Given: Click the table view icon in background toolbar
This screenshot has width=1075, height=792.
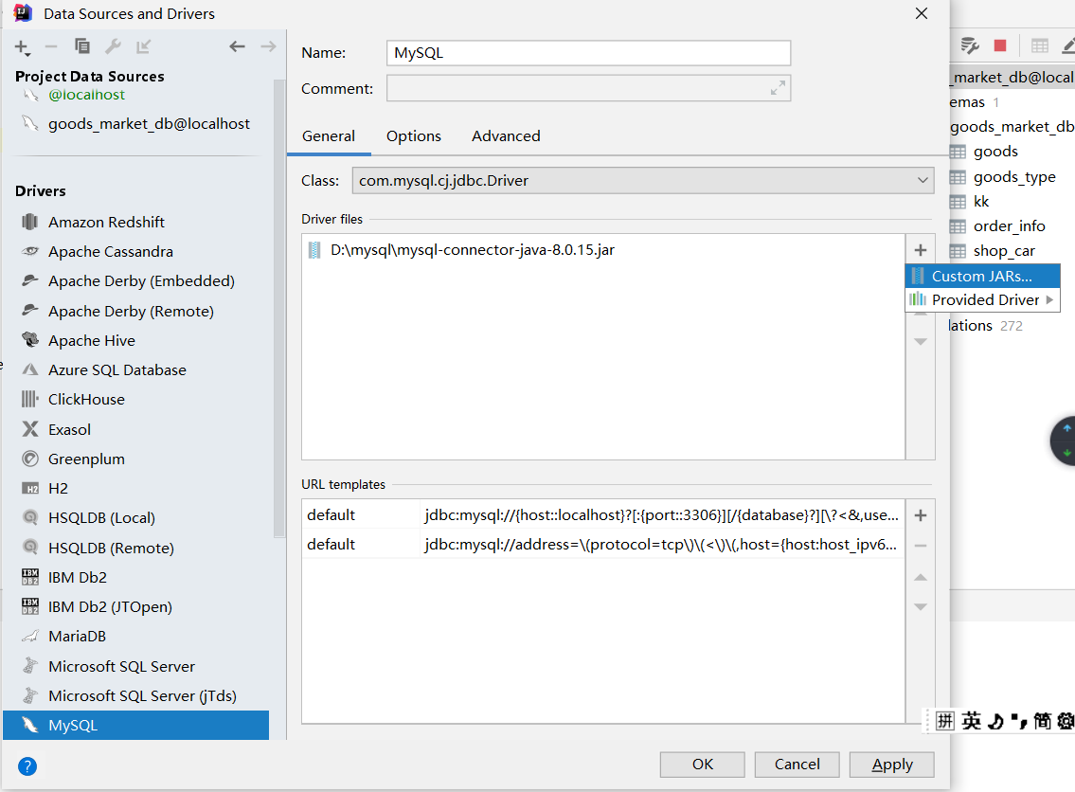Looking at the screenshot, I should point(1039,45).
